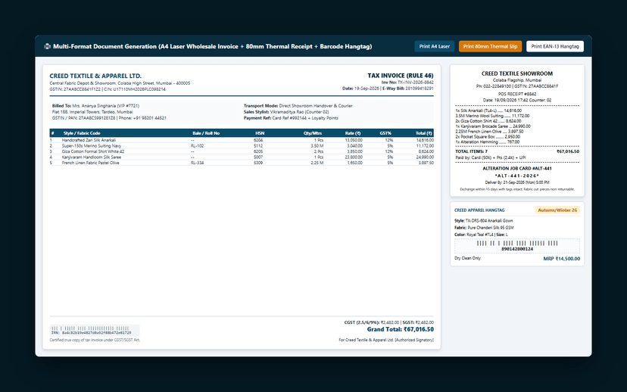Viewport: 627px width, 392px height.
Task: Click the Style / Fabric Code column header
Action: (82, 133)
